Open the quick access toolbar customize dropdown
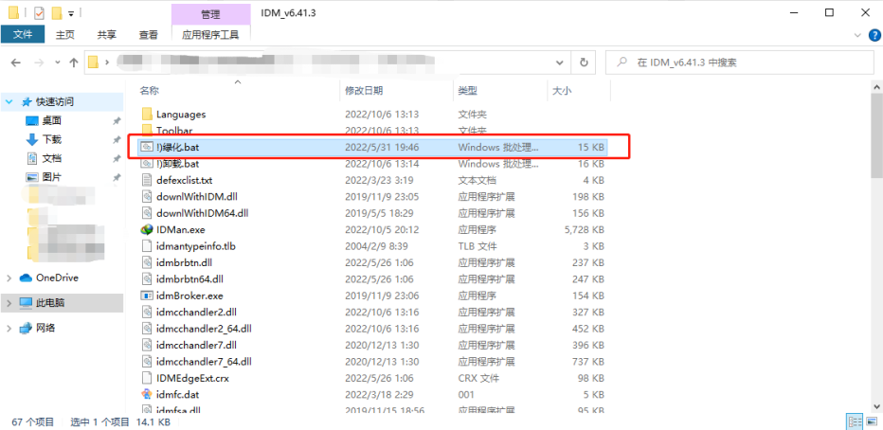The image size is (883, 430). 71,13
